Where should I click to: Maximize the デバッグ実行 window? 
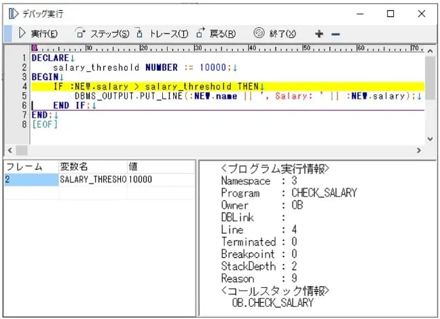pos(390,14)
